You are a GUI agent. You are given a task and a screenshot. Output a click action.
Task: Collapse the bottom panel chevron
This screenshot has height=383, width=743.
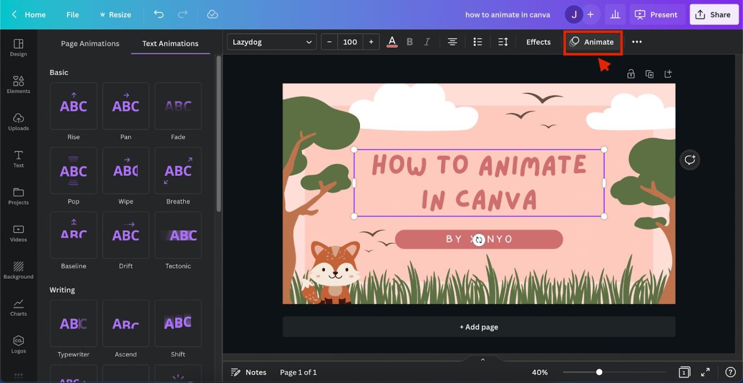point(482,359)
